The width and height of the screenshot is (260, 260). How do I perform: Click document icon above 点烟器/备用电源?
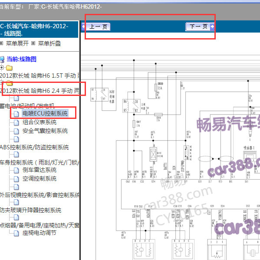coord(16,217)
